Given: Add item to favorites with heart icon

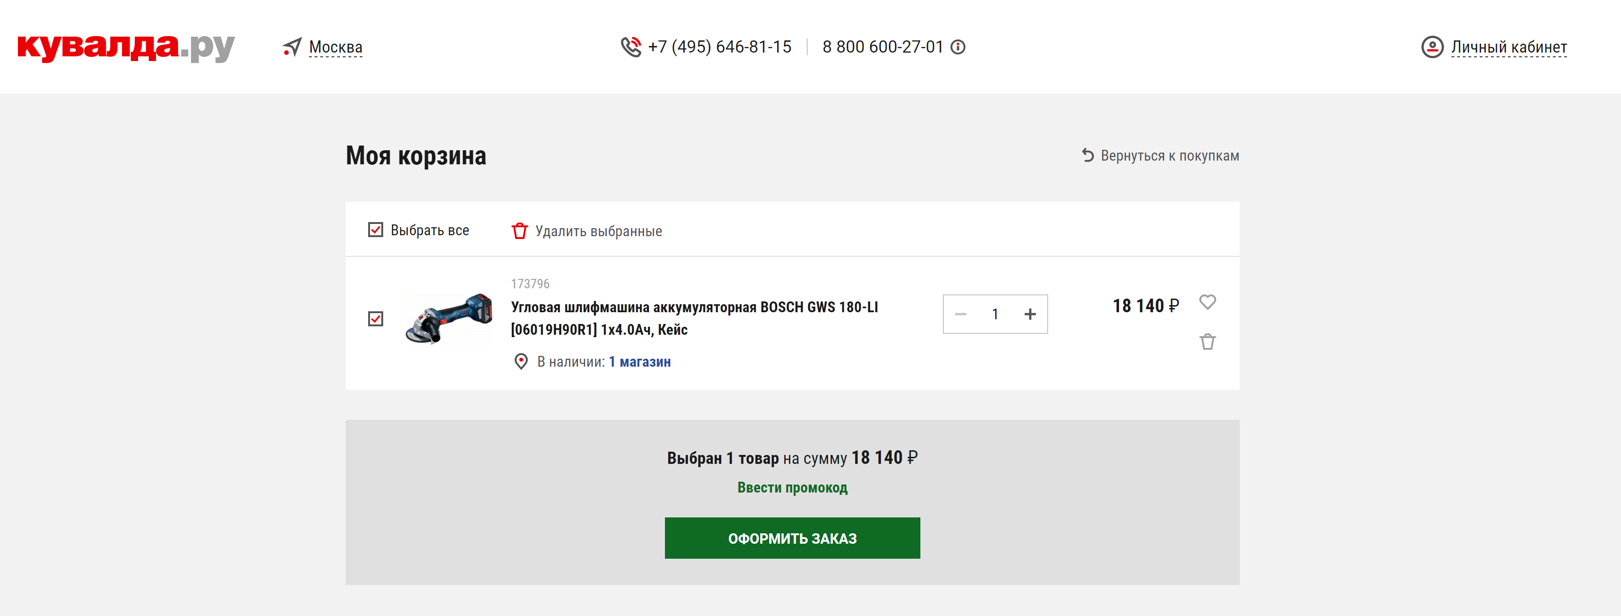Looking at the screenshot, I should (1208, 302).
